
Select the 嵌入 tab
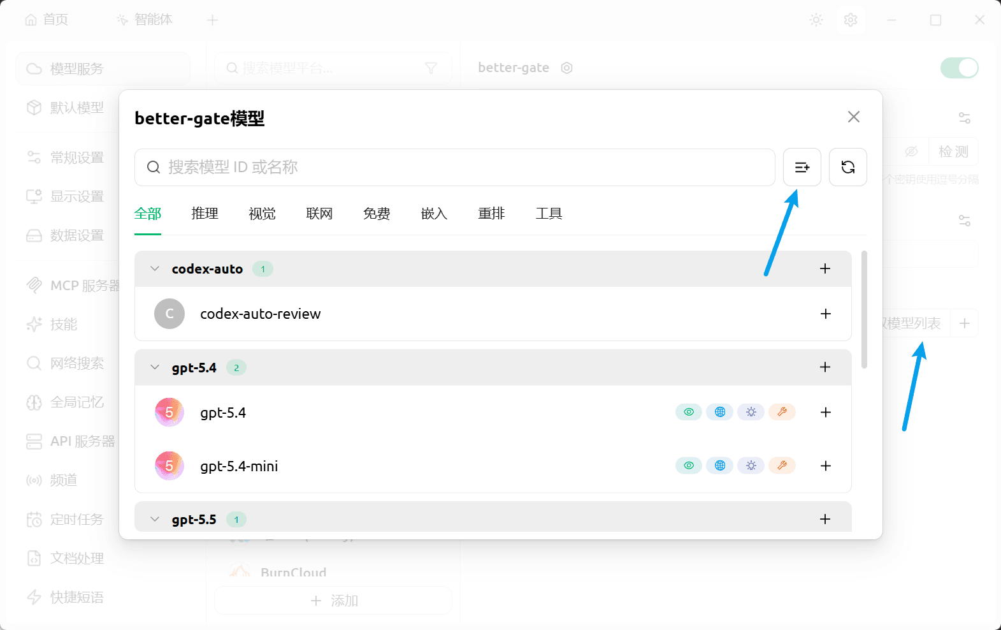[435, 214]
